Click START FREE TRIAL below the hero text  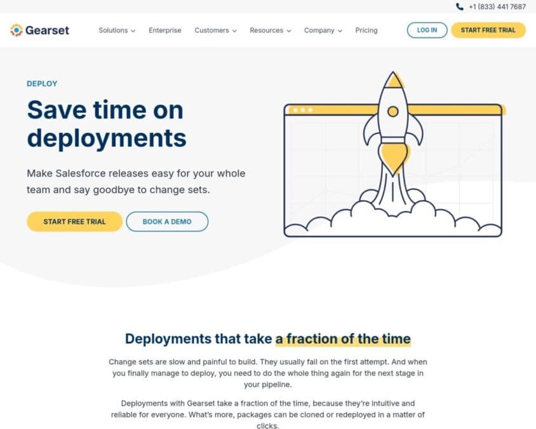(x=74, y=222)
